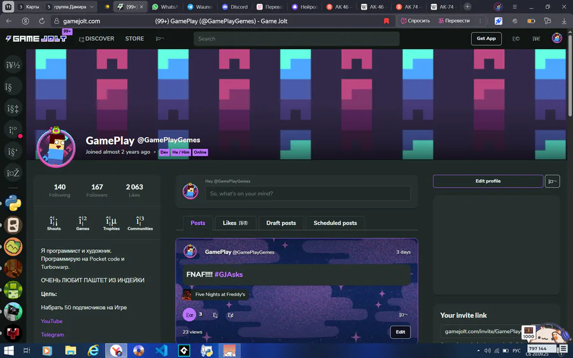573x358 pixels.
Task: Click the Game Jolt logo
Action: pyautogui.click(x=36, y=38)
